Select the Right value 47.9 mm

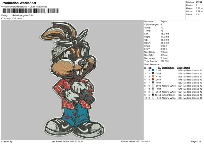pyautogui.click(x=165, y=37)
